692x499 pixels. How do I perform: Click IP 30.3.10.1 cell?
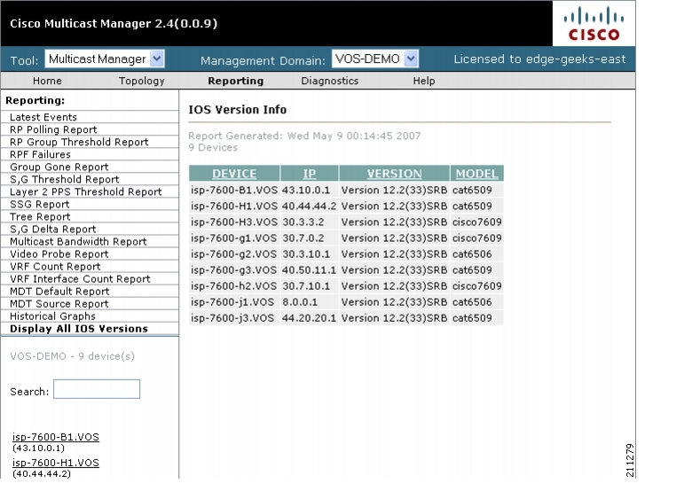310,253
